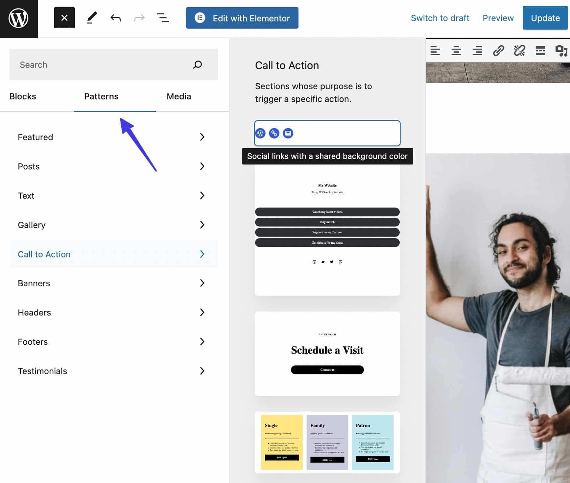Switch to the Blocks tab
The height and width of the screenshot is (483, 570).
(x=22, y=96)
